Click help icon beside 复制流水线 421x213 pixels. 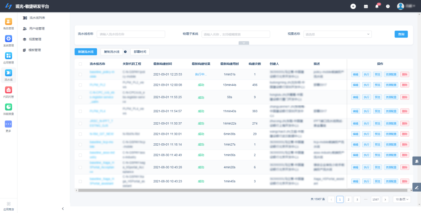125,52
